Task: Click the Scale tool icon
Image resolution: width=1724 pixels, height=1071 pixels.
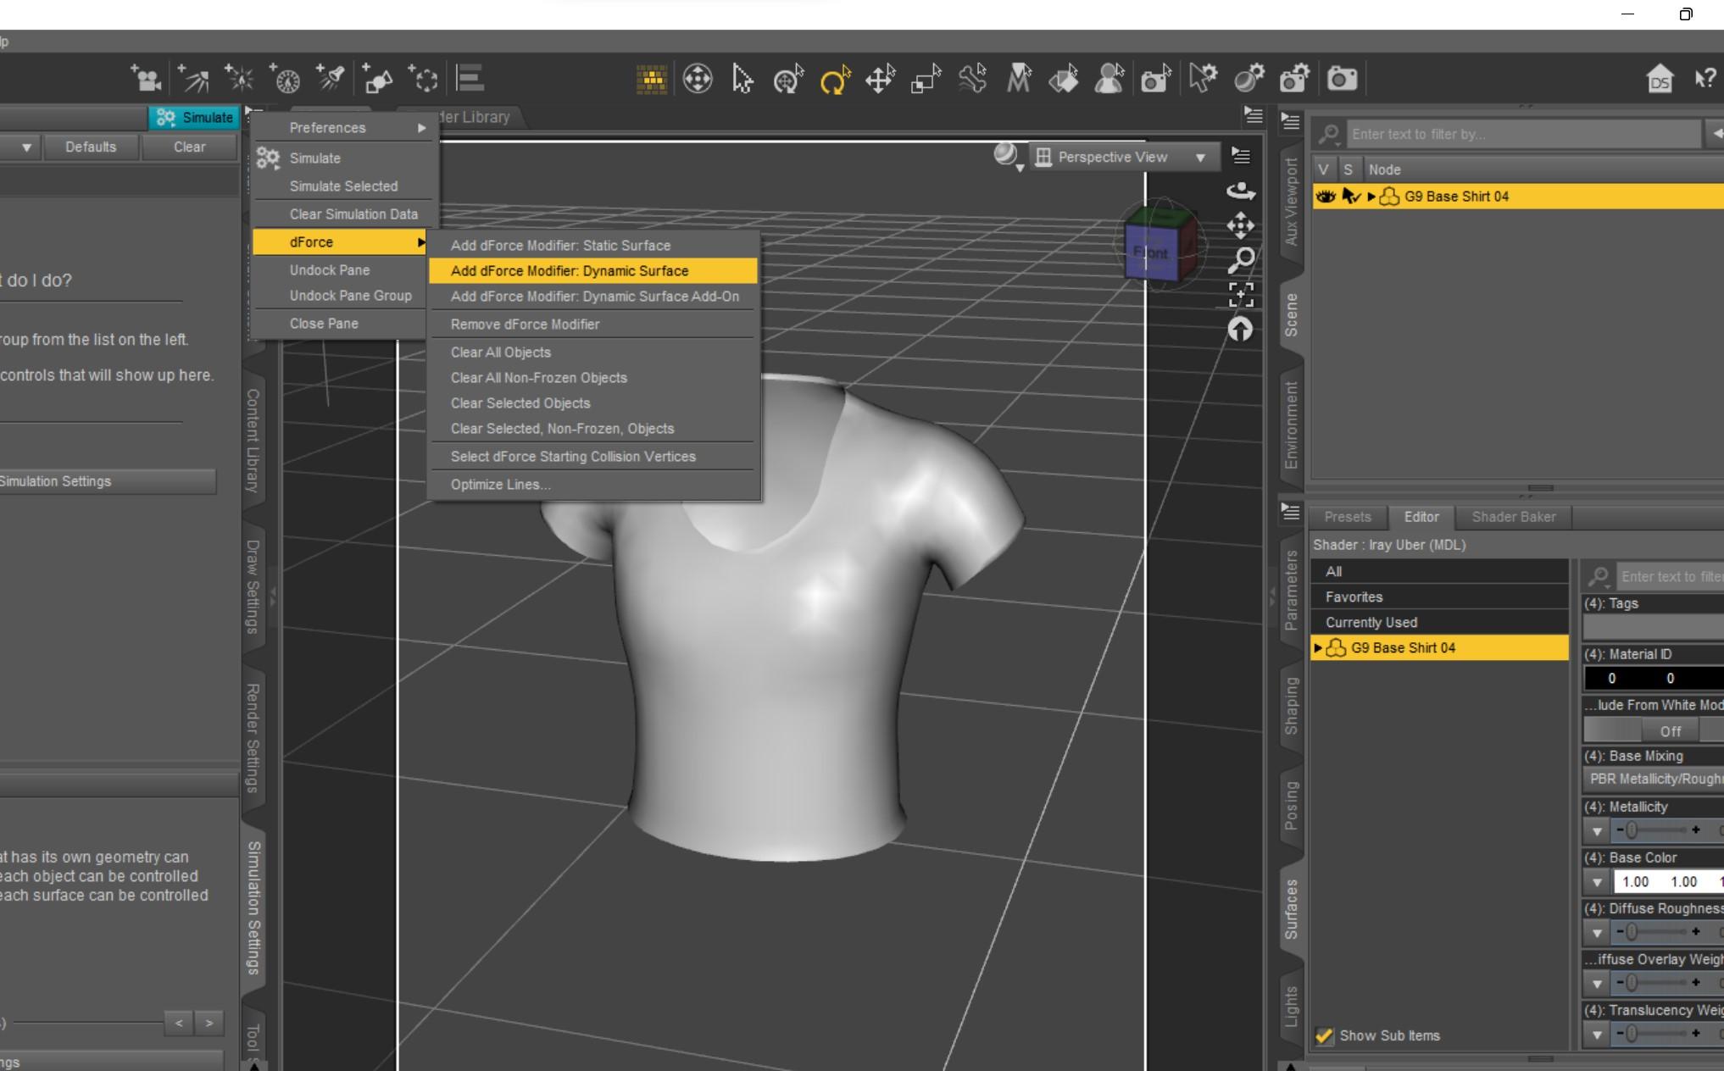Action: 926,80
